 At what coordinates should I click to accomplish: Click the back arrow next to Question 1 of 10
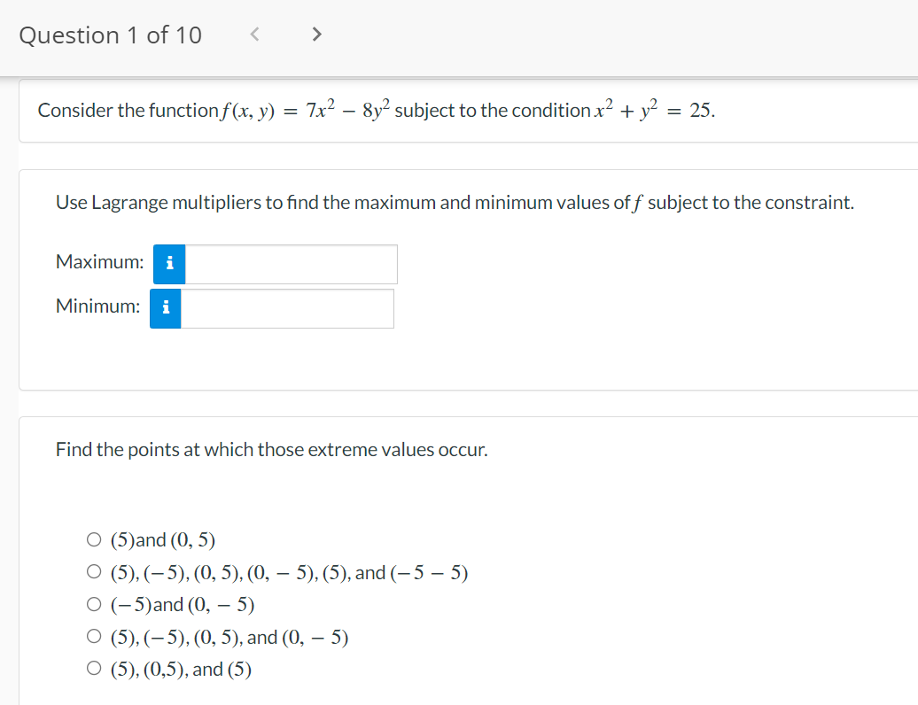tap(254, 34)
